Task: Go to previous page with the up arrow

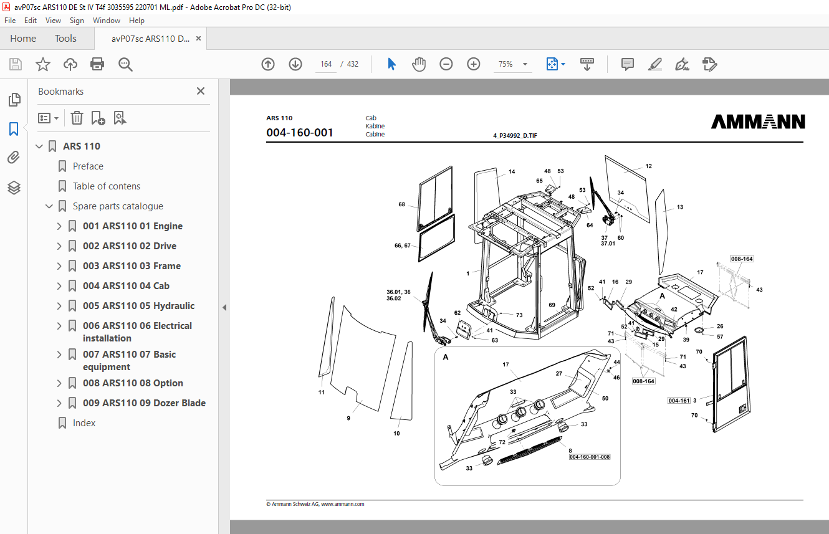Action: tap(268, 64)
